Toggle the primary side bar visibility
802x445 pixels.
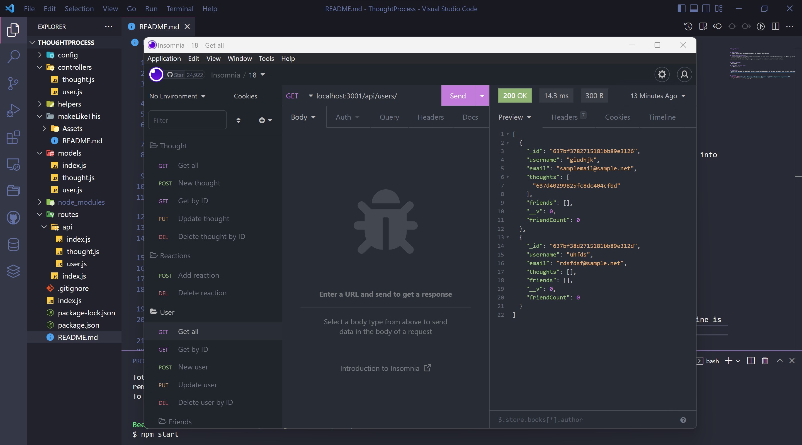coord(682,8)
